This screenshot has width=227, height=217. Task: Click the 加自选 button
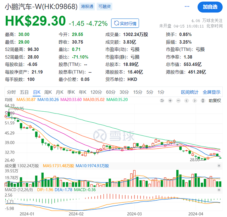210,7
